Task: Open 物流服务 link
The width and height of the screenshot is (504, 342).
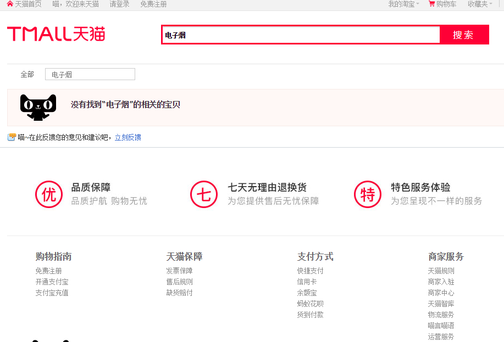Action: point(441,315)
